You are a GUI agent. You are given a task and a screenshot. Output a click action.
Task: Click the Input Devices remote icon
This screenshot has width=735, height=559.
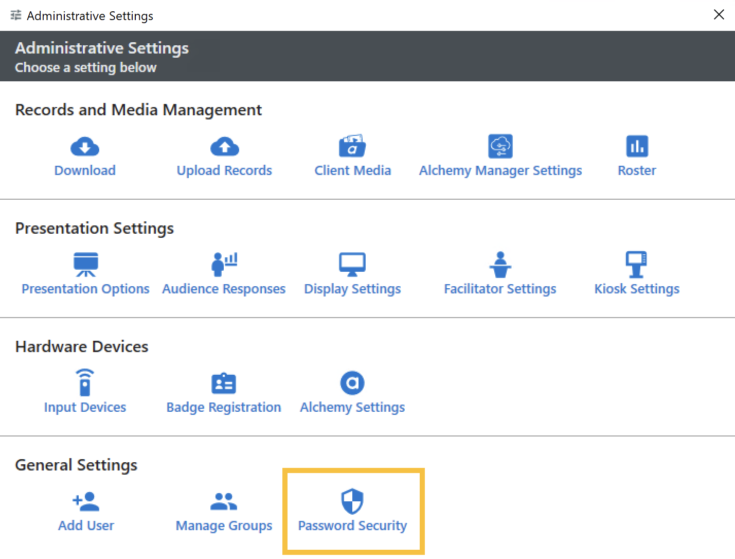85,382
